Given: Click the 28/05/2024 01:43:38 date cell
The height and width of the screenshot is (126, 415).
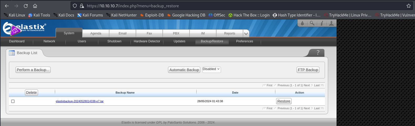Looking at the screenshot, I should [x=210, y=101].
